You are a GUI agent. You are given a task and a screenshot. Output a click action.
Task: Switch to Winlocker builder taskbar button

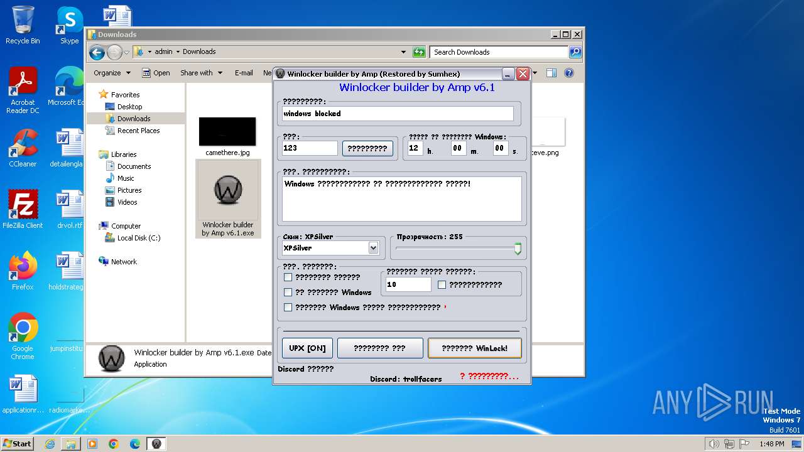click(156, 444)
